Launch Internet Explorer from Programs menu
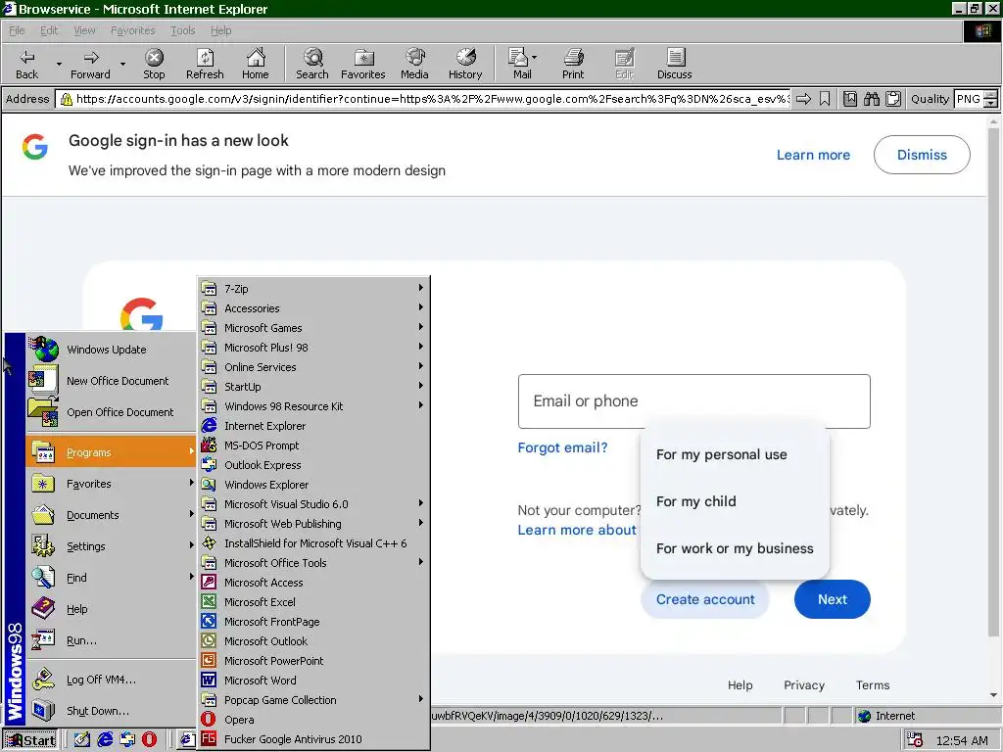 point(313,426)
